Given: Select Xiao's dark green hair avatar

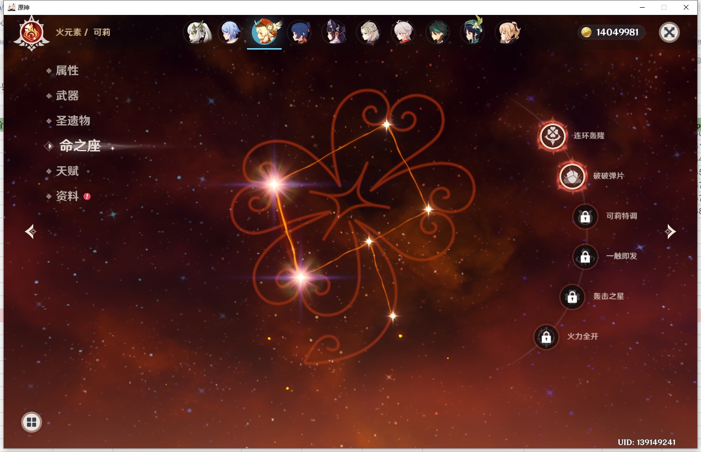Looking at the screenshot, I should (438, 32).
